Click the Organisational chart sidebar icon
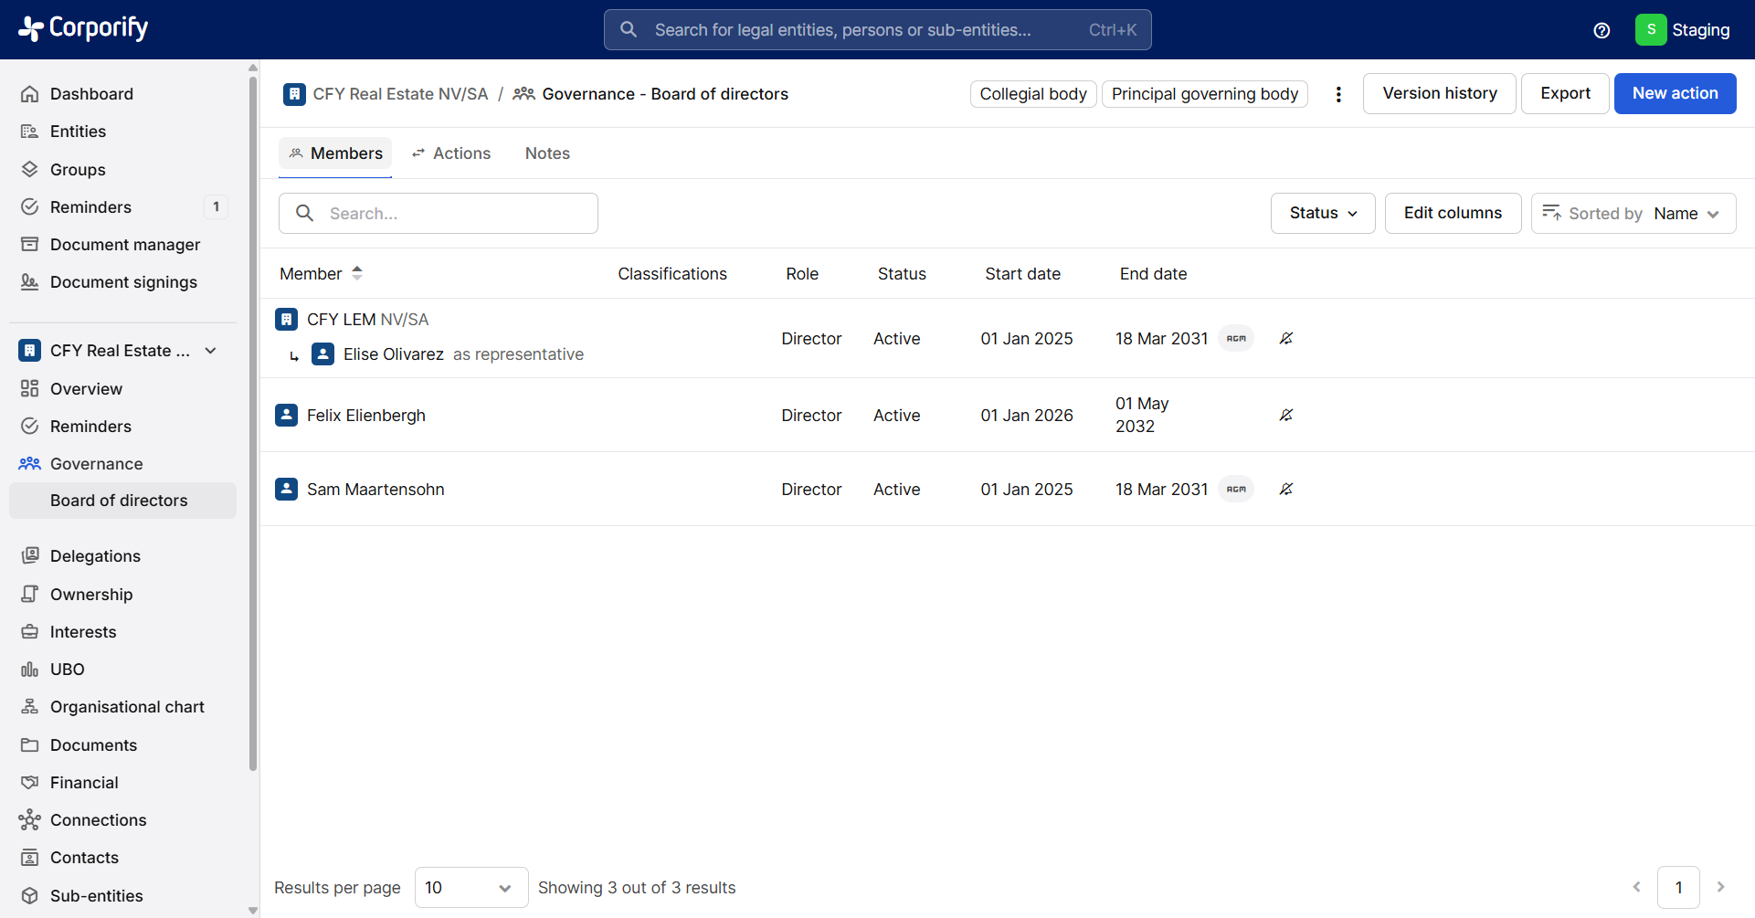 coord(30,707)
